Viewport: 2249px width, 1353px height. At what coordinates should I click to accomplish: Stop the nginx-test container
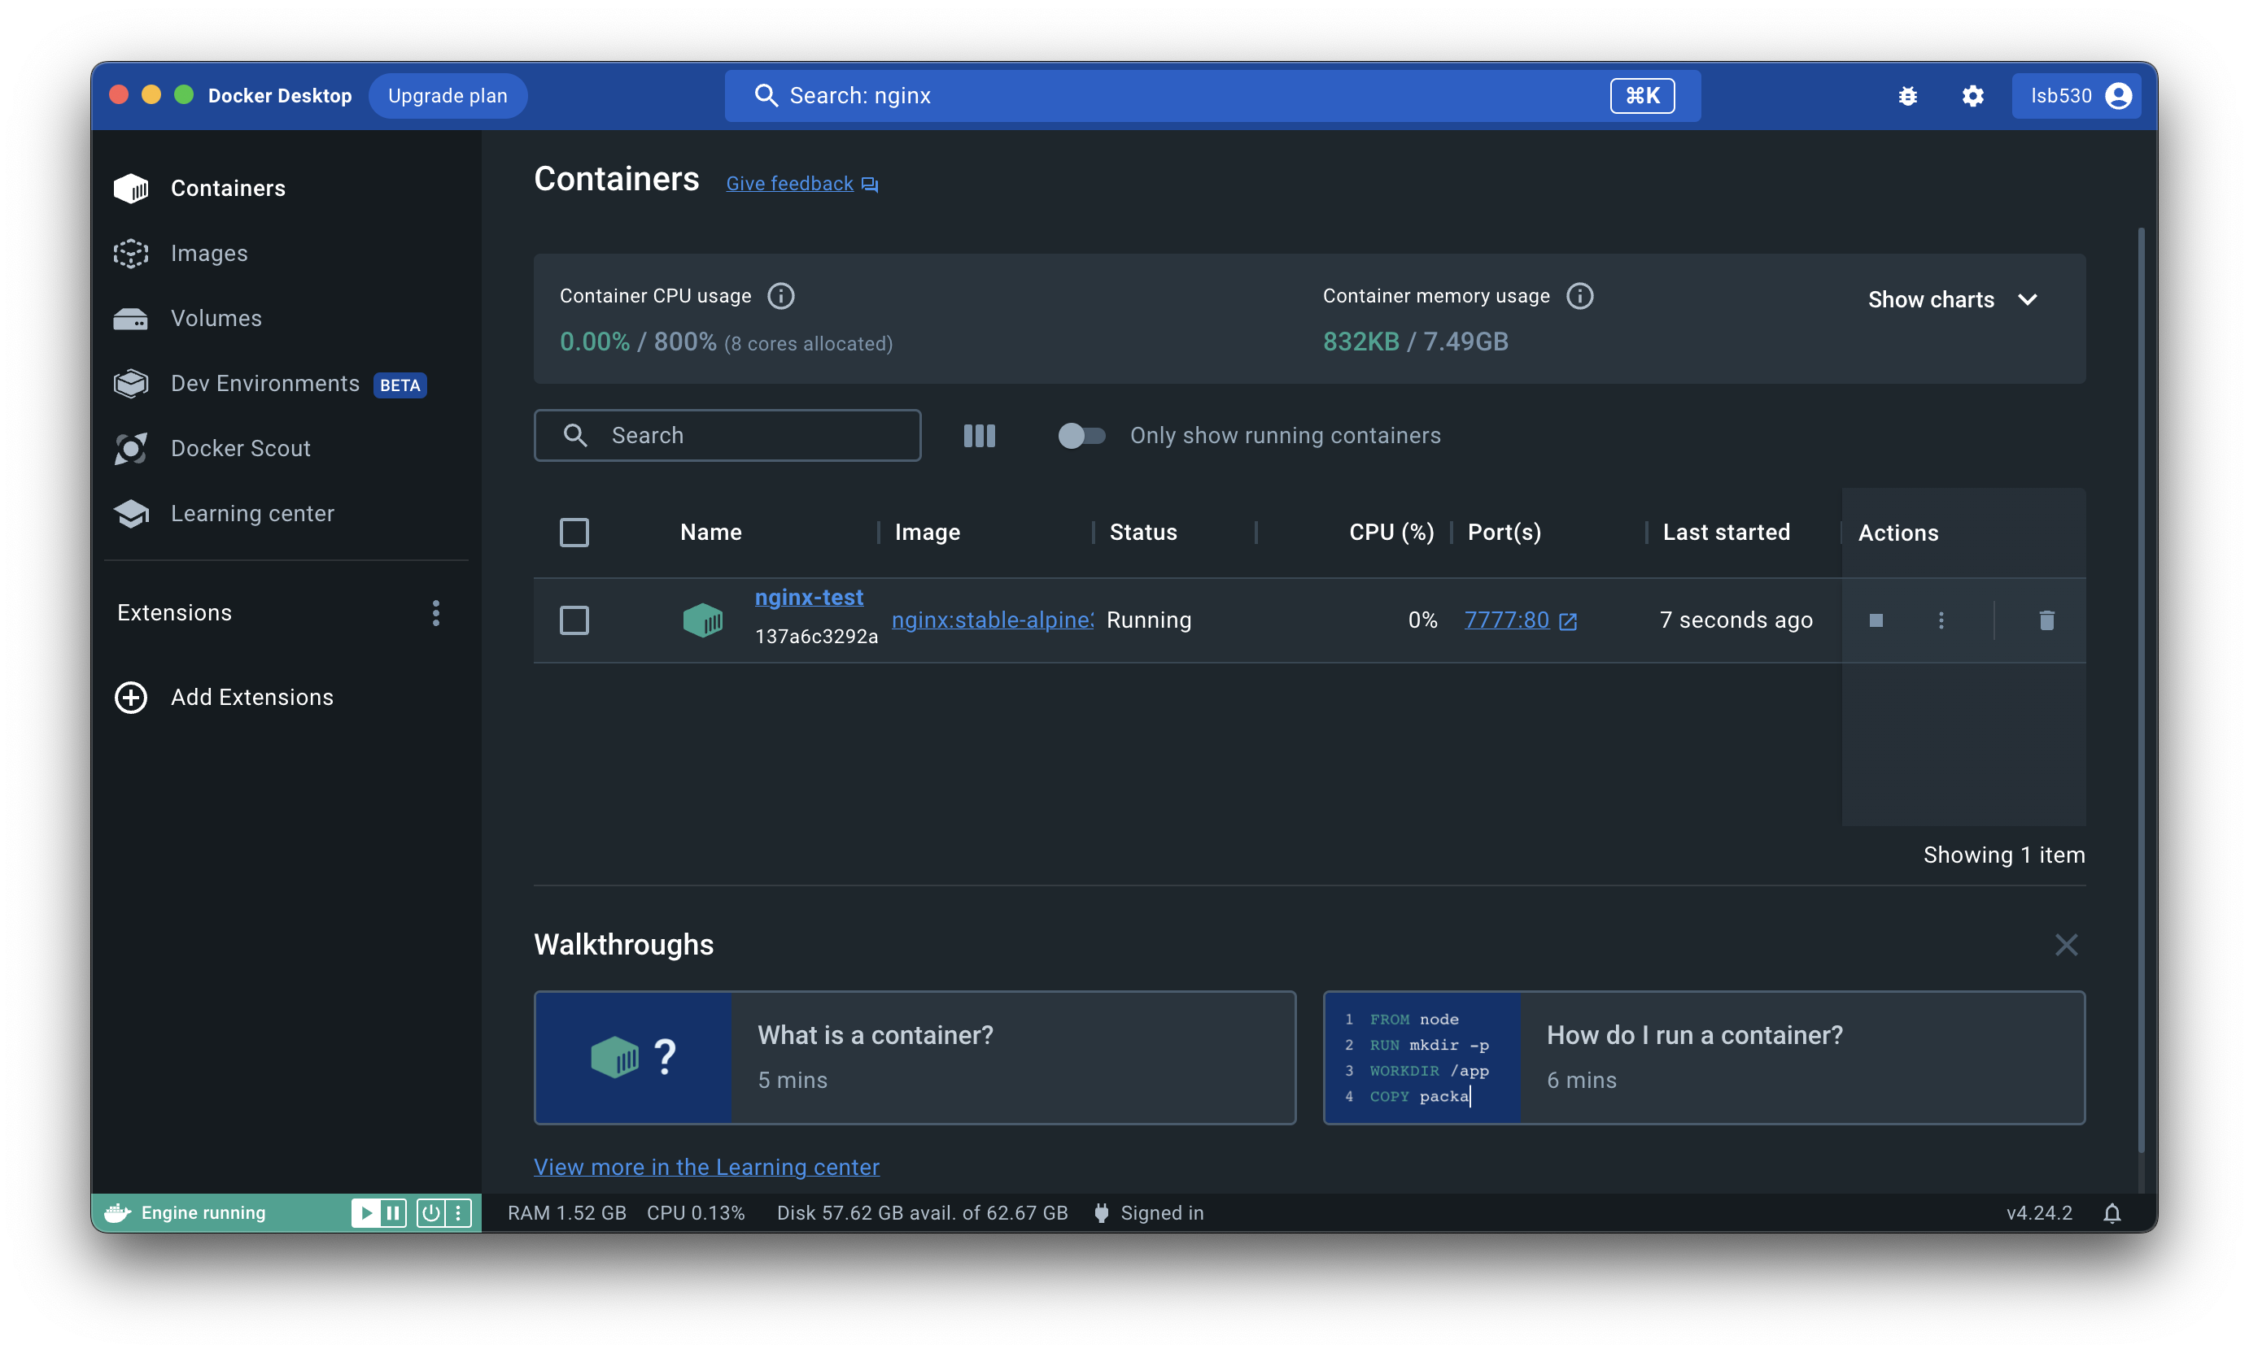[1876, 621]
